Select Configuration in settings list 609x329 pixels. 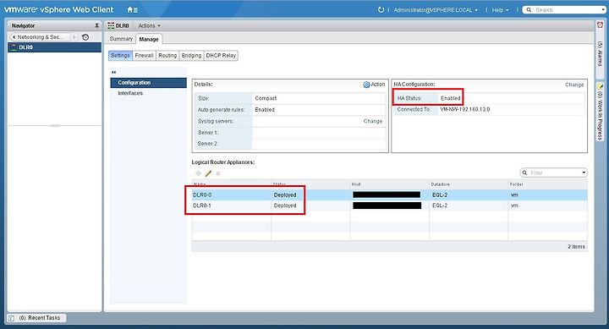148,83
